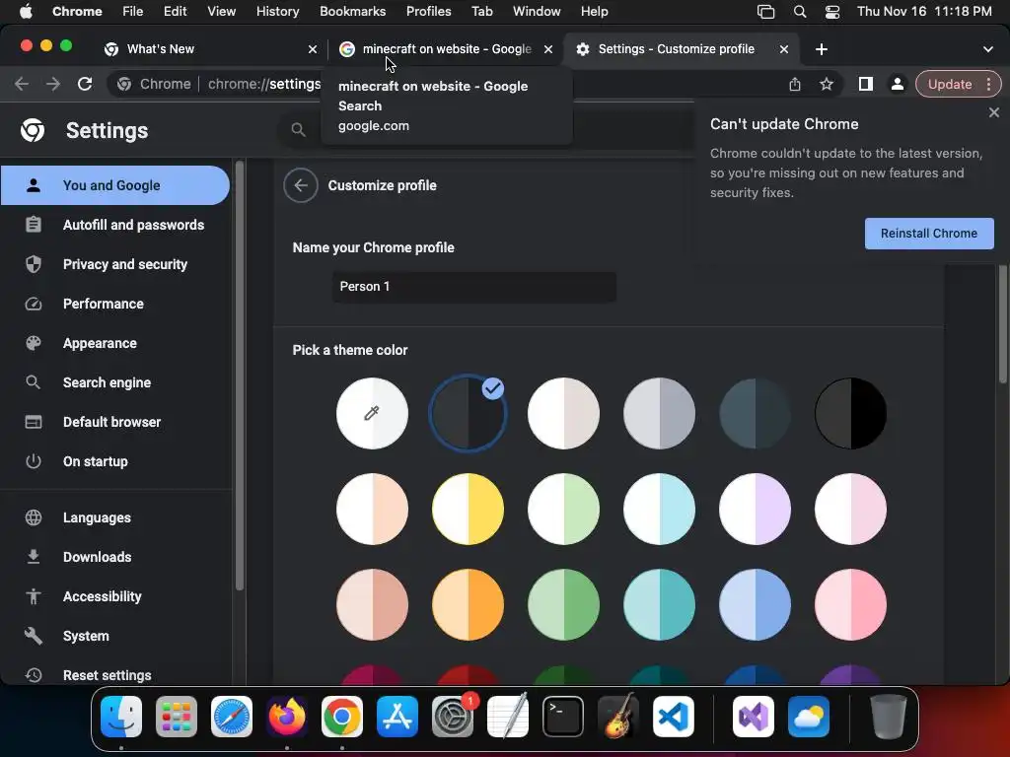Viewport: 1010px width, 757px height.
Task: Open Launchpad from the dock
Action: pyautogui.click(x=177, y=717)
